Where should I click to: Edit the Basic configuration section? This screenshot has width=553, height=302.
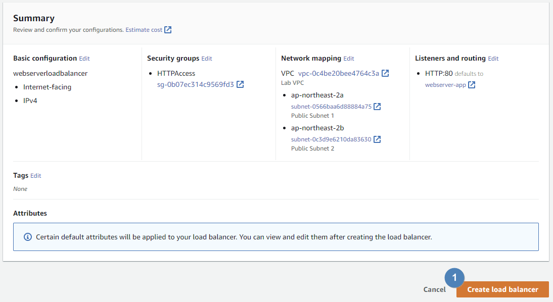pyautogui.click(x=84, y=59)
